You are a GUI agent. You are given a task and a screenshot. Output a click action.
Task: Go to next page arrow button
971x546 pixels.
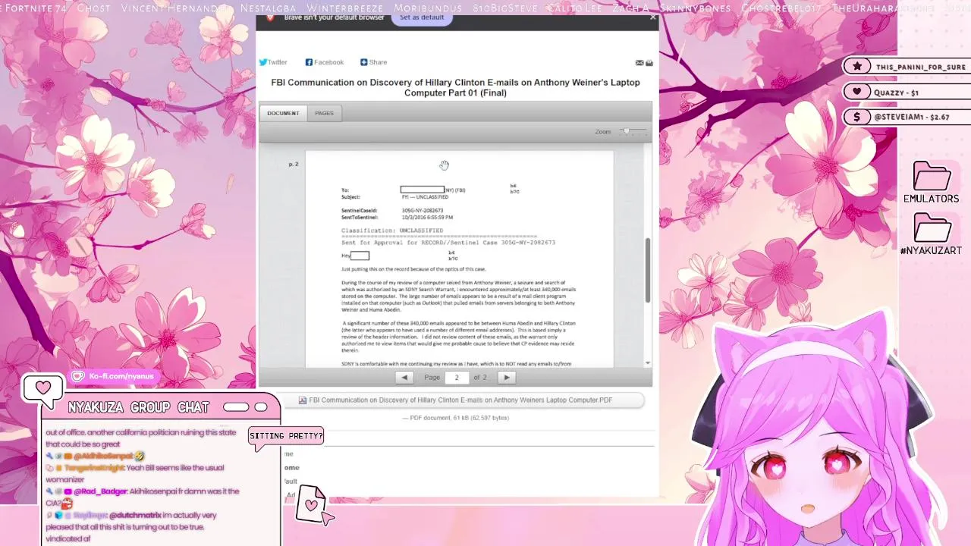(506, 377)
